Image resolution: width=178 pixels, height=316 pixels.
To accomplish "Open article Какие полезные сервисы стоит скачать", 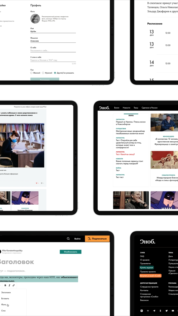I will (x=130, y=162).
